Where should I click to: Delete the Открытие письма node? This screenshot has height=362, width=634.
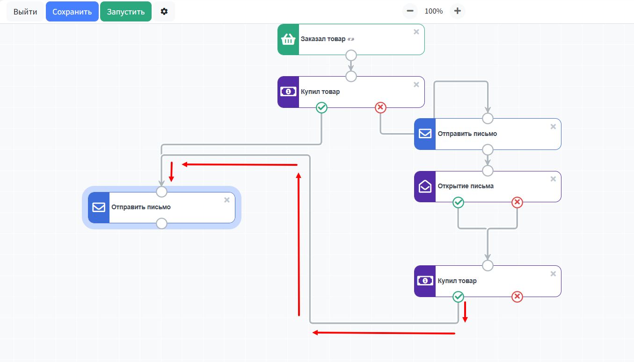tap(553, 179)
